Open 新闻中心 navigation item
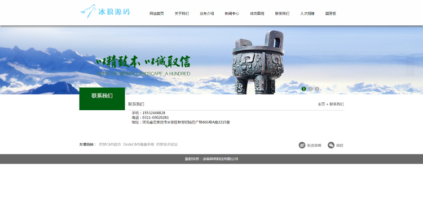Image resolution: width=423 pixels, height=203 pixels. coord(232,13)
